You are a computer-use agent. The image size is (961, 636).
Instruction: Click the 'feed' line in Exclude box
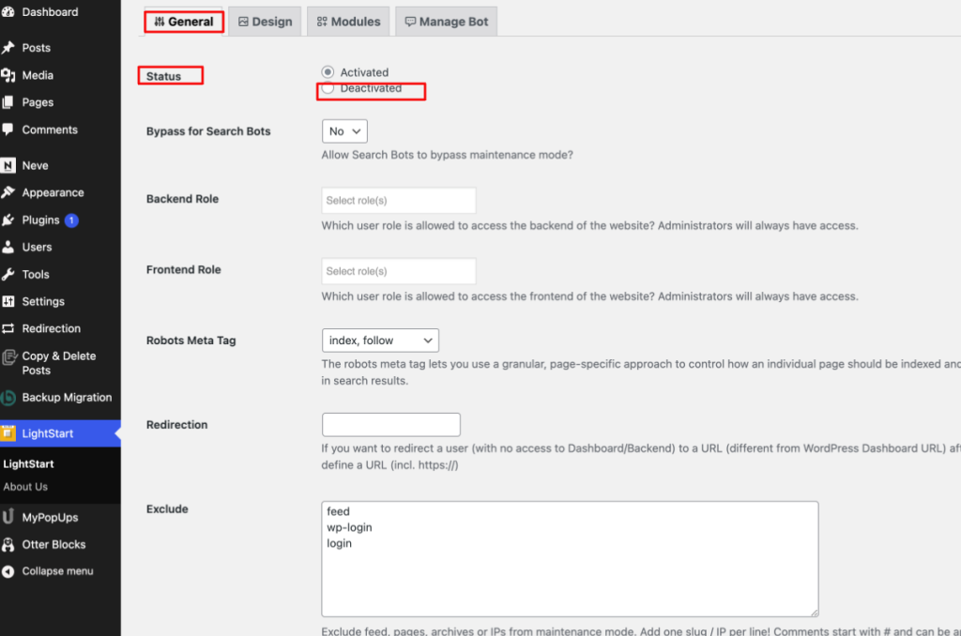338,511
